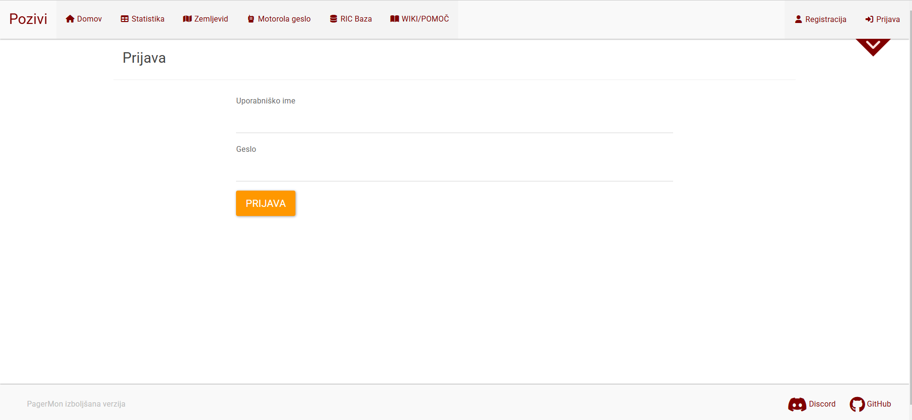The image size is (912, 420).
Task: Click the Pozivi site logo
Action: (28, 19)
